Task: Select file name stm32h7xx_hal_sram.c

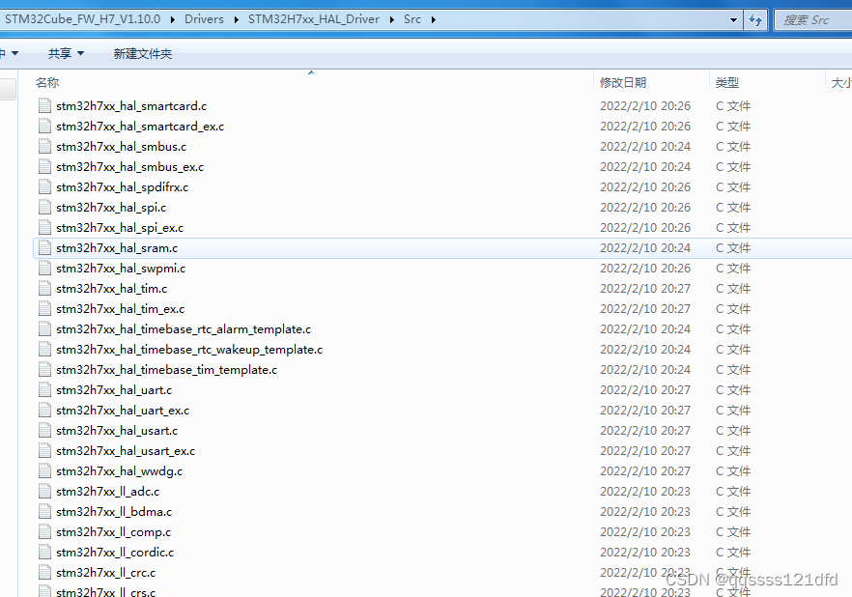Action: click(x=117, y=248)
